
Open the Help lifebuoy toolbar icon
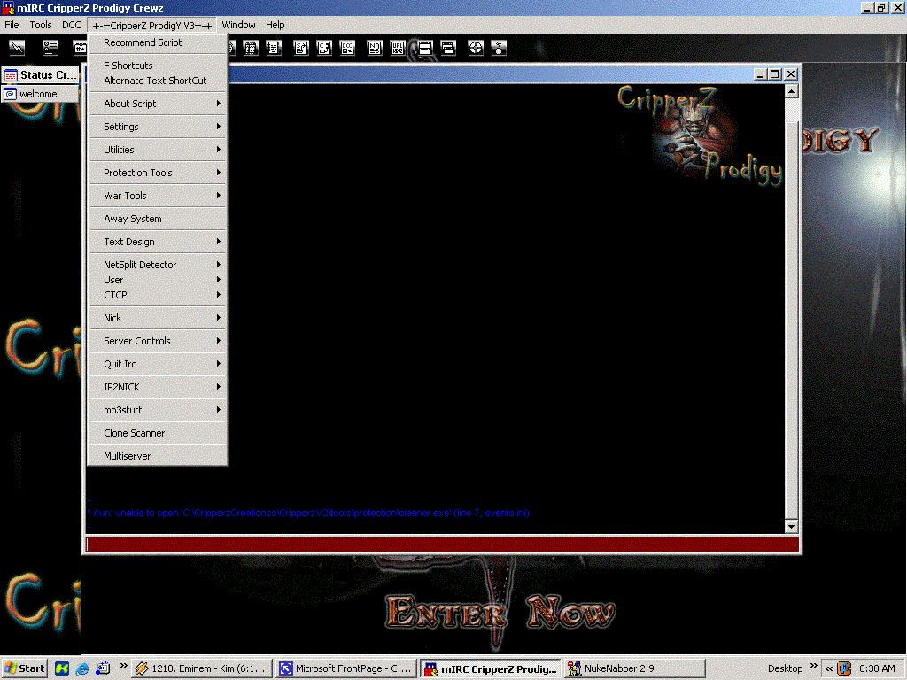click(476, 48)
